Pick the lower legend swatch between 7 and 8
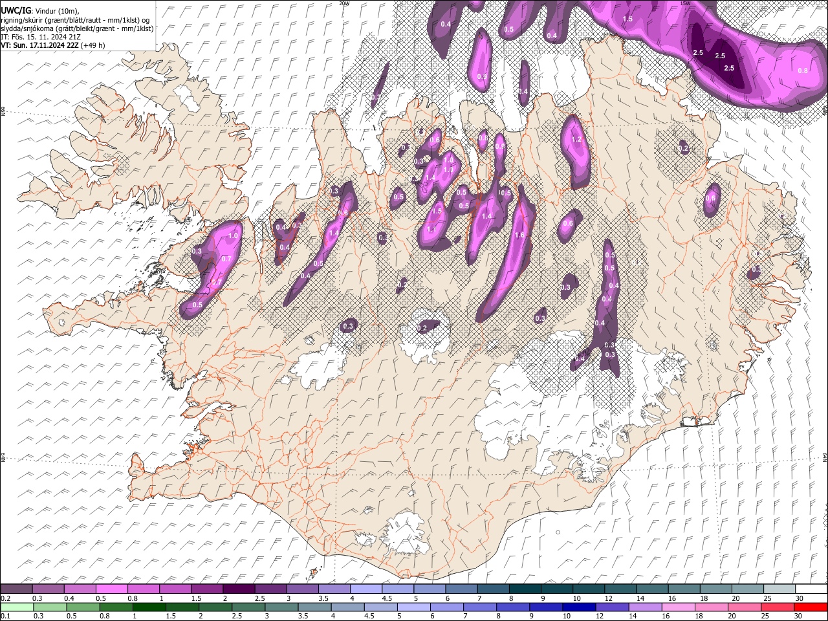This screenshot has width=828, height=621. pyautogui.click(x=480, y=607)
